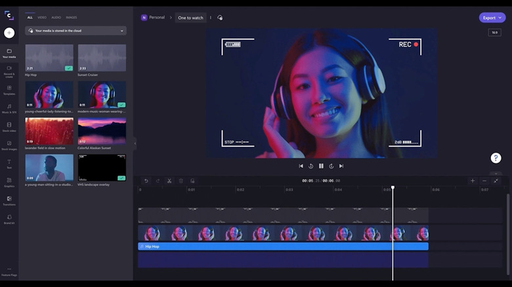Switch to the AUDIO media tab
Viewport: 512px width, 287px height.
click(x=56, y=17)
